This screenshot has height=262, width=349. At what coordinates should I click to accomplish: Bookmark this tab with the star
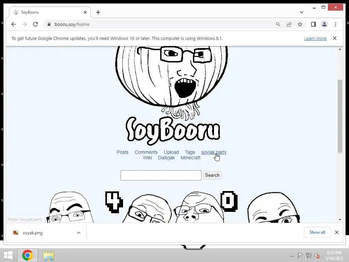pyautogui.click(x=300, y=24)
